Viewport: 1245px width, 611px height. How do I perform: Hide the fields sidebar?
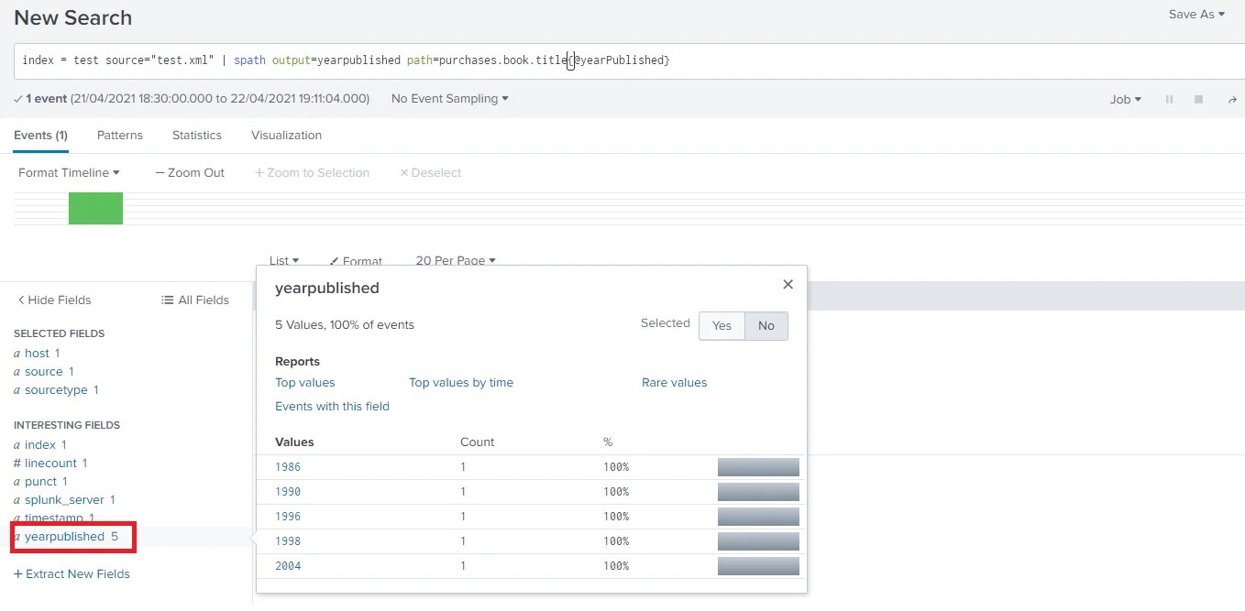(x=53, y=300)
